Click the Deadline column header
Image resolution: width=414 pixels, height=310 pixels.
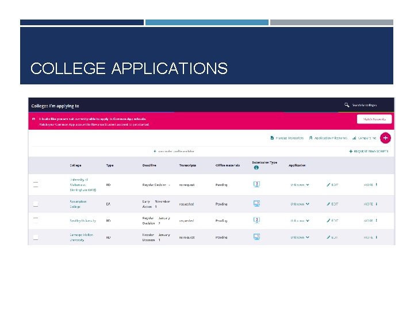pos(149,165)
